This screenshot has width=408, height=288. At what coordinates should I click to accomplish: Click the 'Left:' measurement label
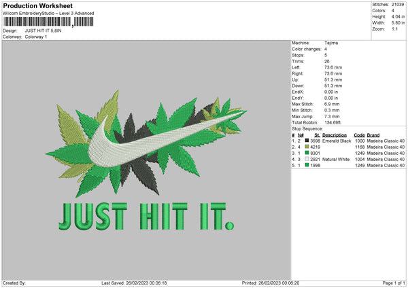296,67
